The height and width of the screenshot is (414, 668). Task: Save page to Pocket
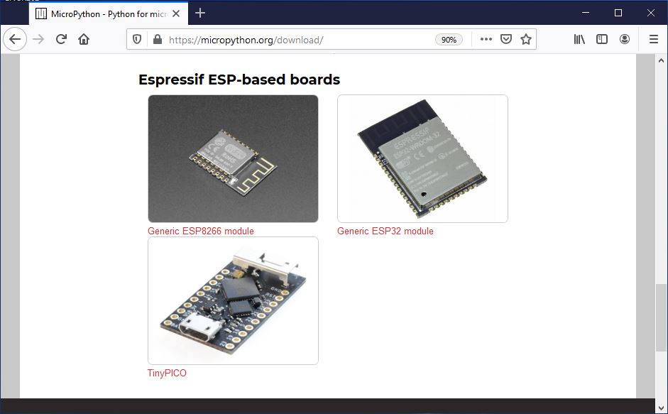pyautogui.click(x=505, y=39)
